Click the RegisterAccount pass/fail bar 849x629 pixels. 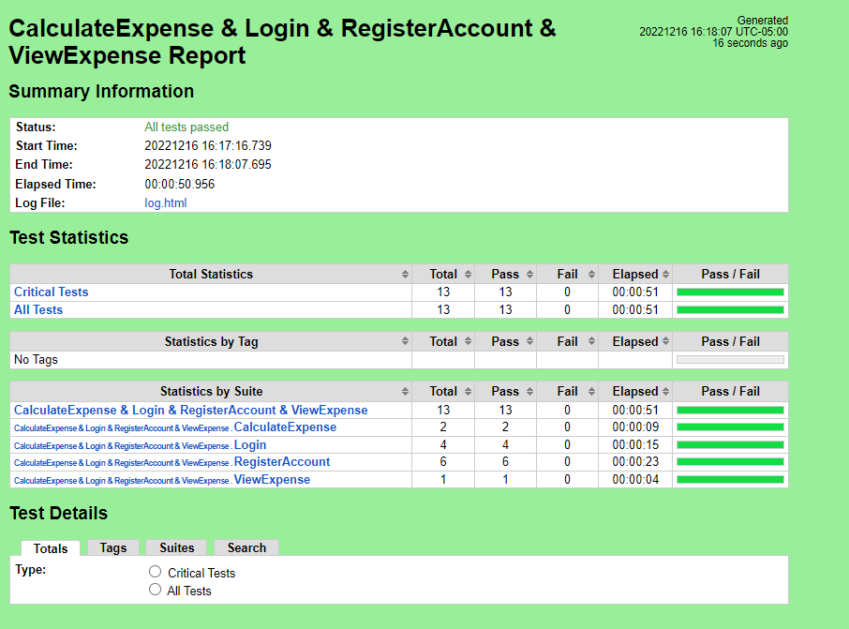click(x=730, y=462)
